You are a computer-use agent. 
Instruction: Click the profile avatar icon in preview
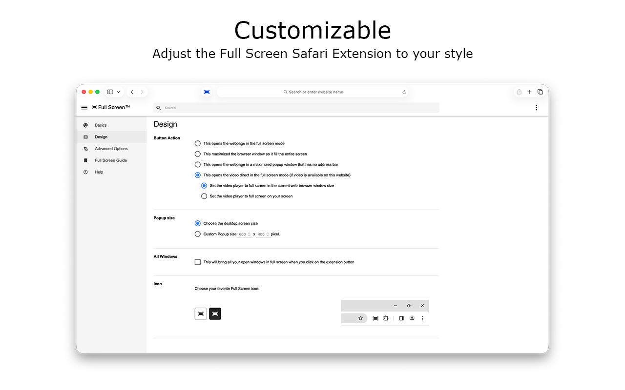click(412, 318)
